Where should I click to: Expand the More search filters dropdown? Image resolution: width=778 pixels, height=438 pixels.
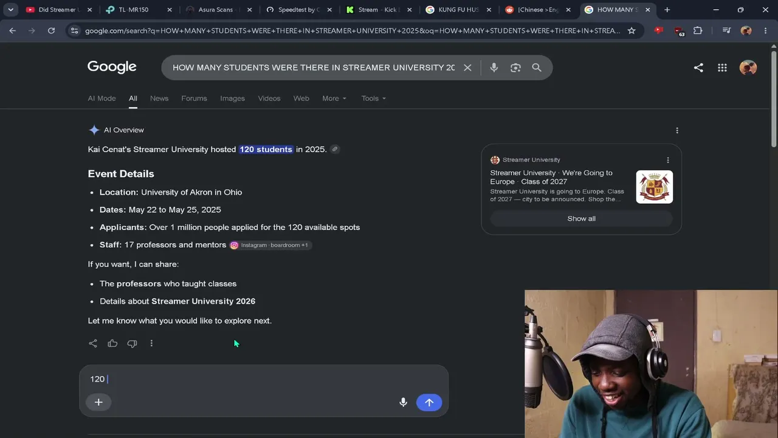point(334,99)
